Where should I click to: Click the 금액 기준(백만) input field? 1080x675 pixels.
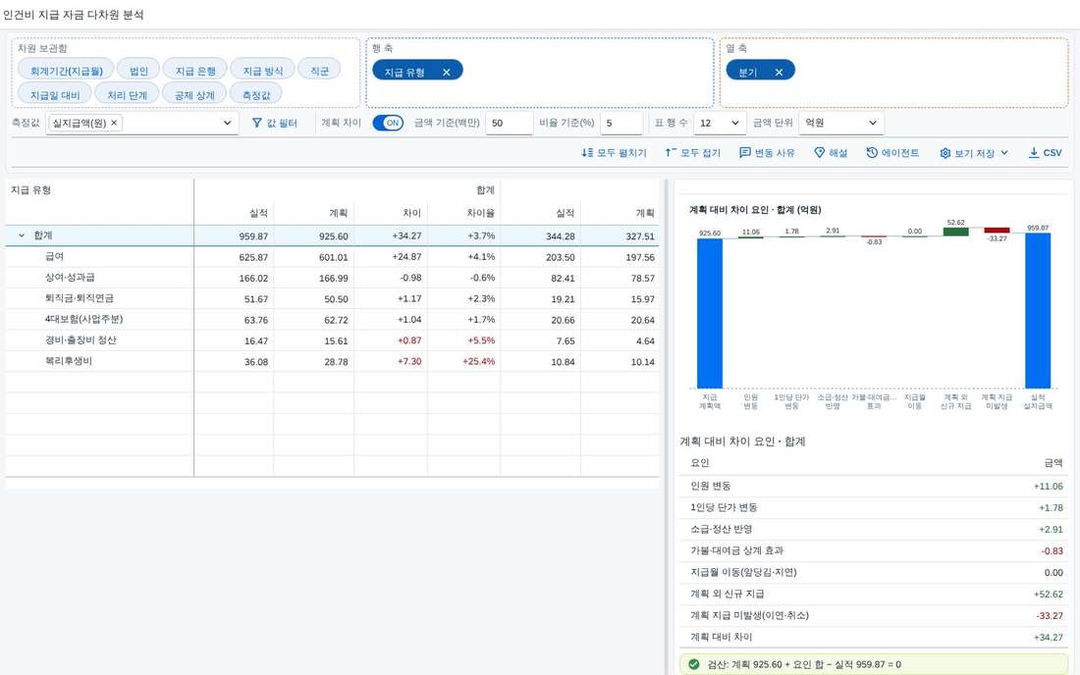[509, 124]
